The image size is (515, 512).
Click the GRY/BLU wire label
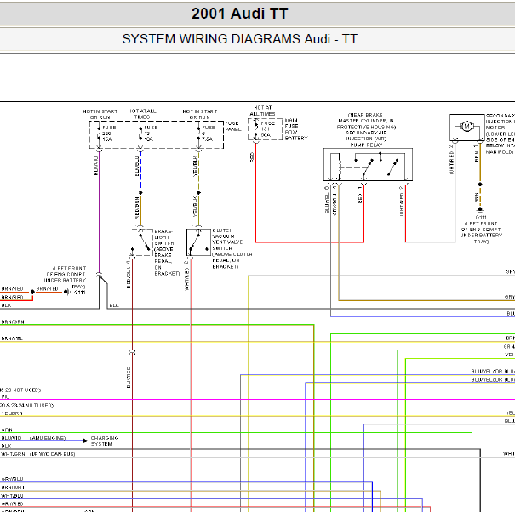click(12, 479)
